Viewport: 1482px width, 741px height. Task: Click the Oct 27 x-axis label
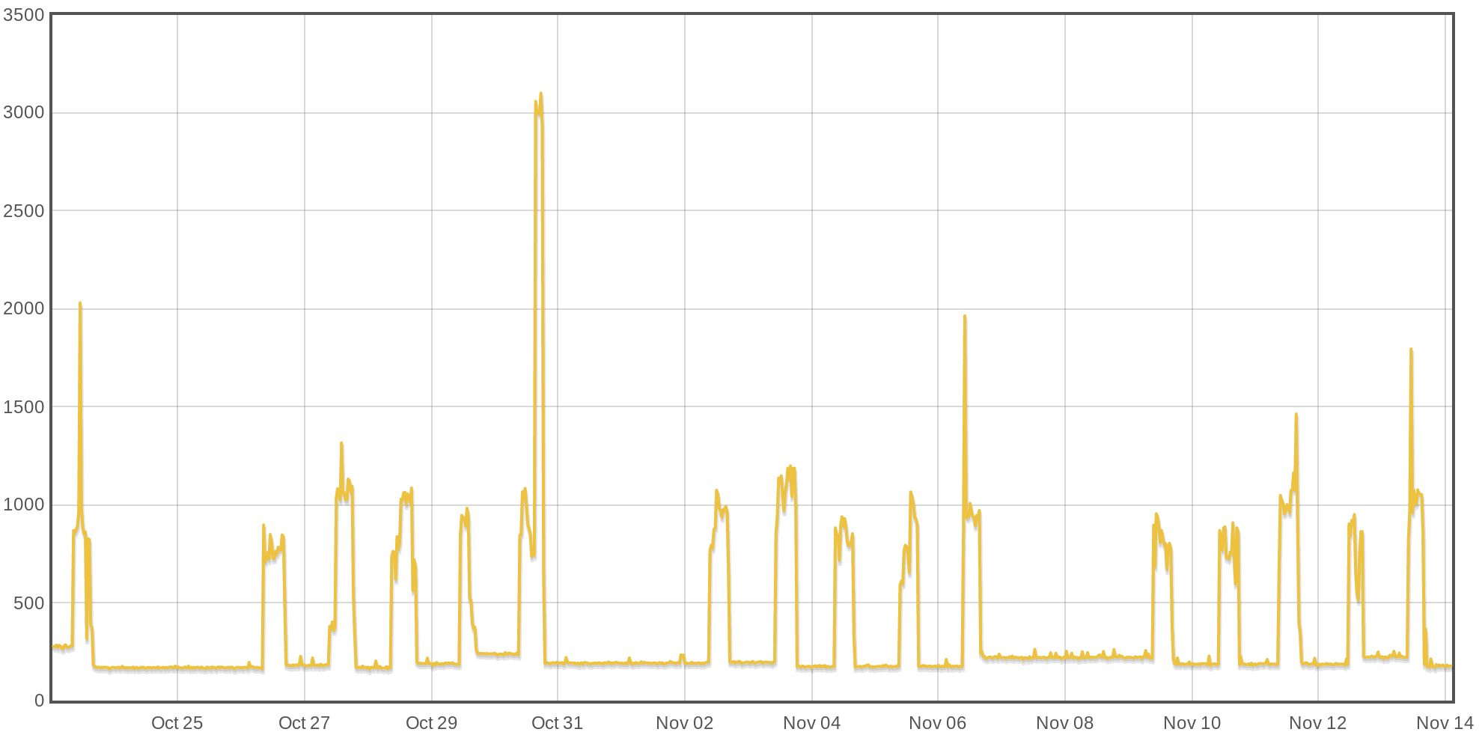(304, 725)
